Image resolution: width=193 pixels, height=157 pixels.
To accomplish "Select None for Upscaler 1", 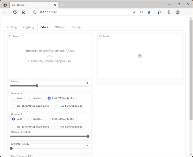I will [x=17, y=98].
